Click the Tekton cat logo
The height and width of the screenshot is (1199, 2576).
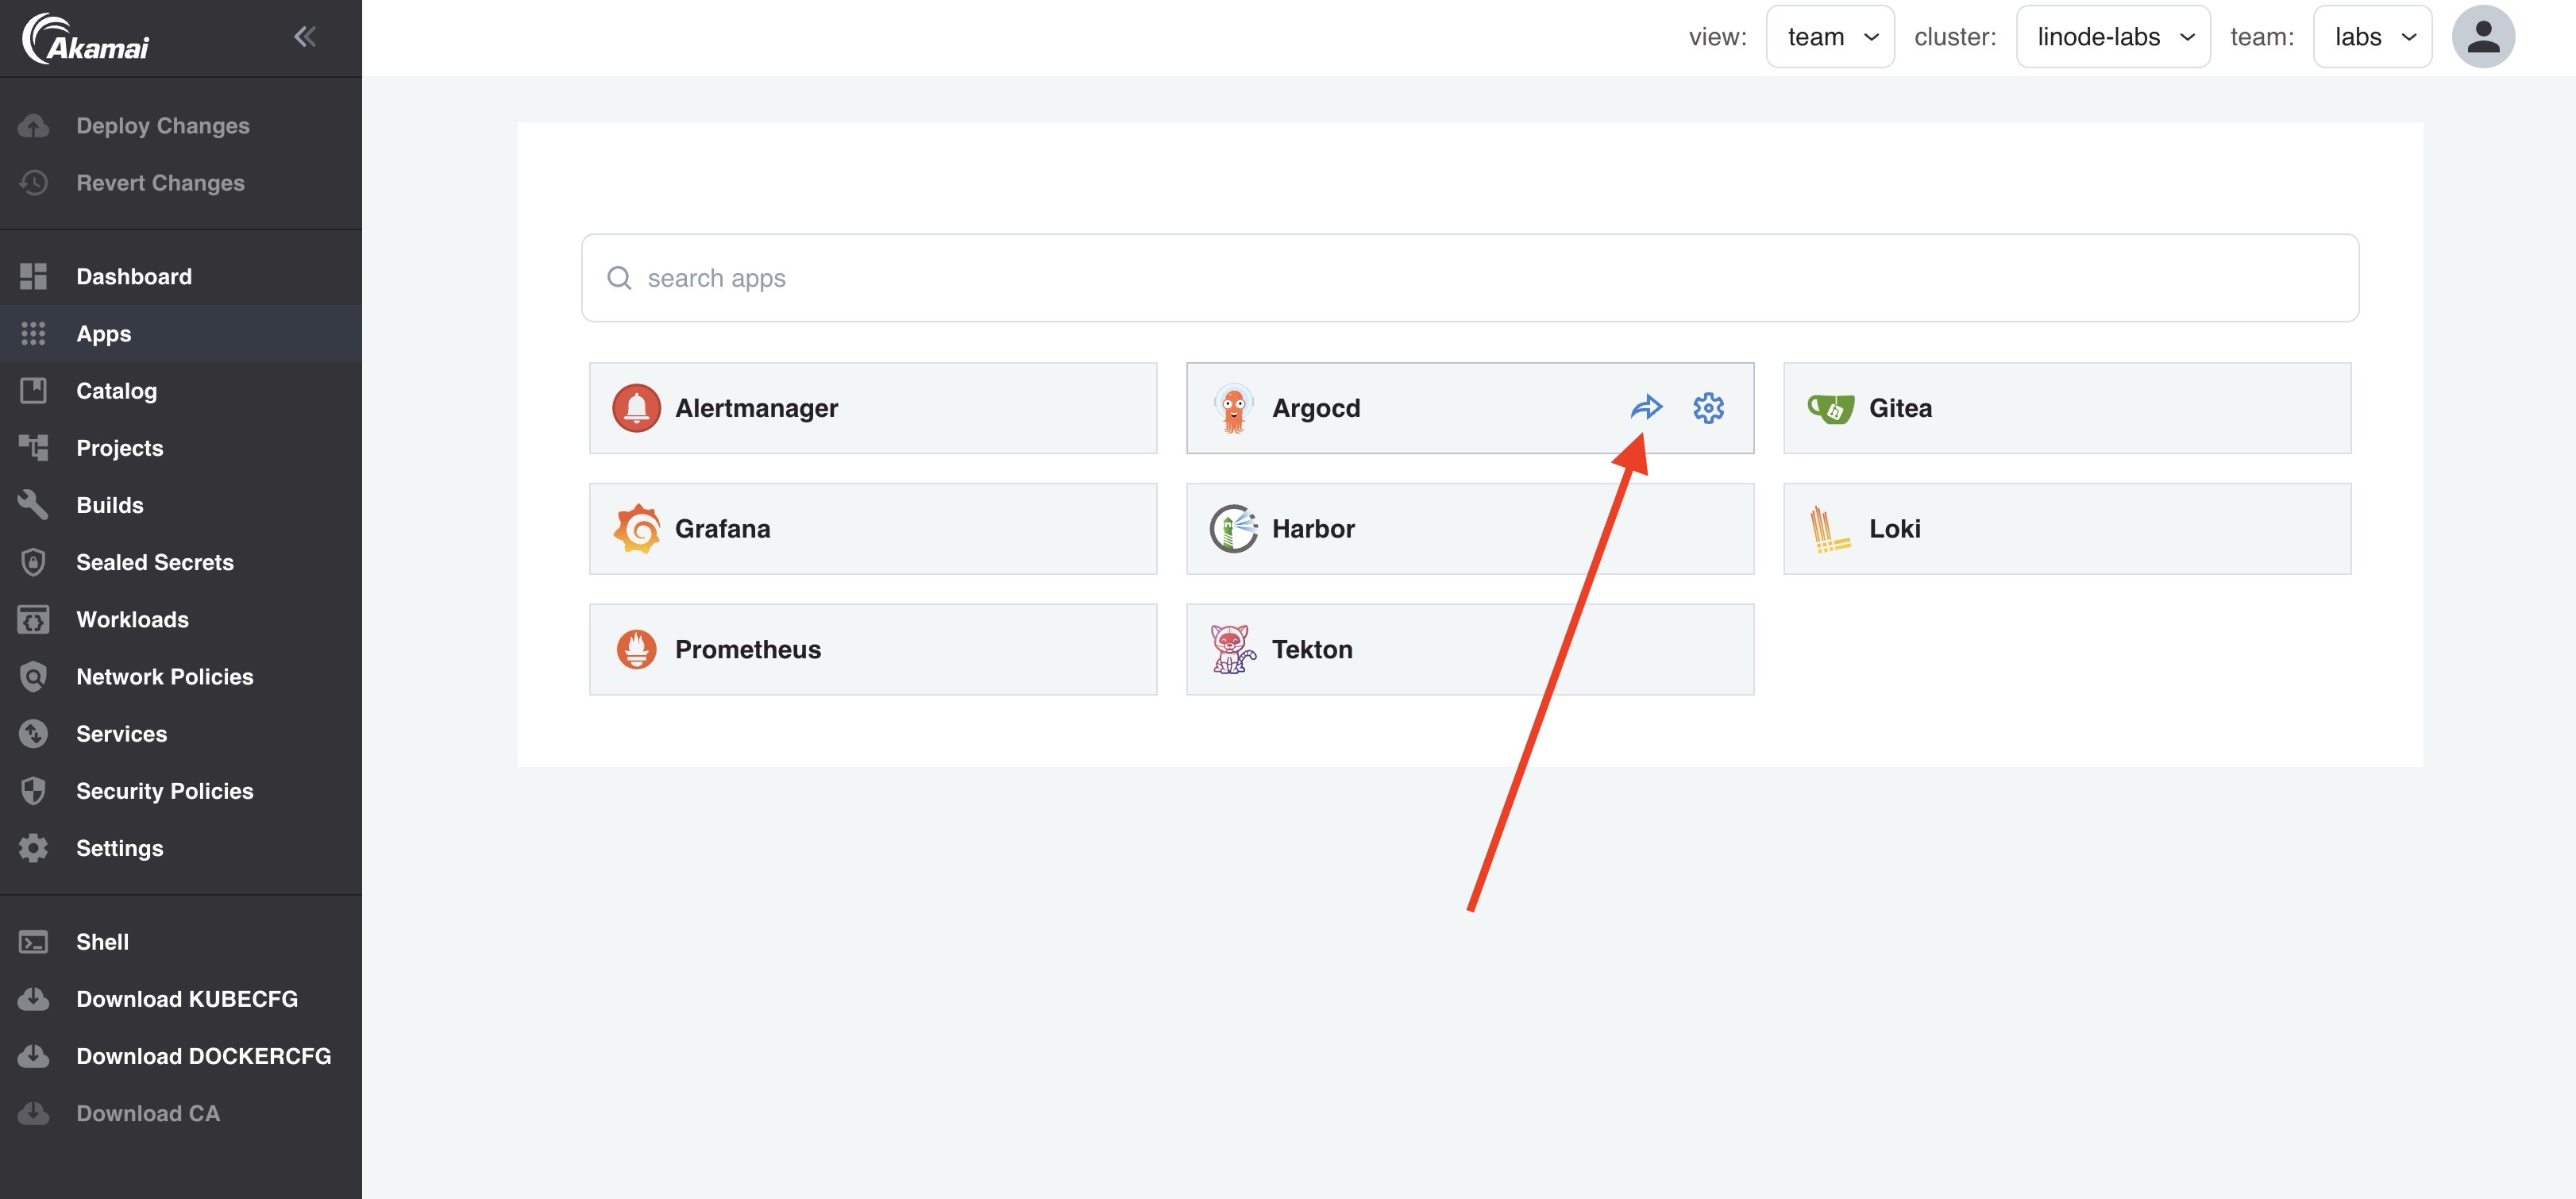(x=1233, y=649)
